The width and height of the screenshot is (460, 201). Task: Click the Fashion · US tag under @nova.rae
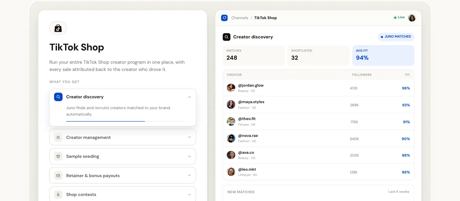point(247,141)
